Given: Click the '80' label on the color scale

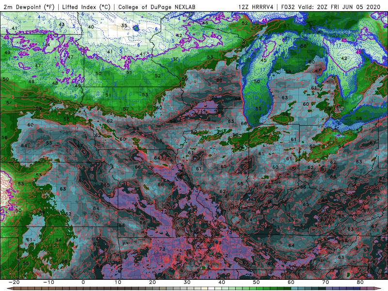Looking at the screenshot, I should pyautogui.click(x=360, y=282).
